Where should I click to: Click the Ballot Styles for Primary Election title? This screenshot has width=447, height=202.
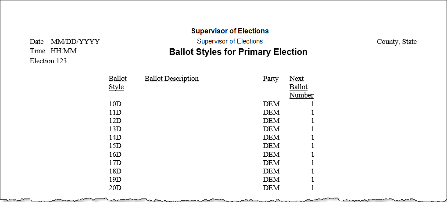238,52
